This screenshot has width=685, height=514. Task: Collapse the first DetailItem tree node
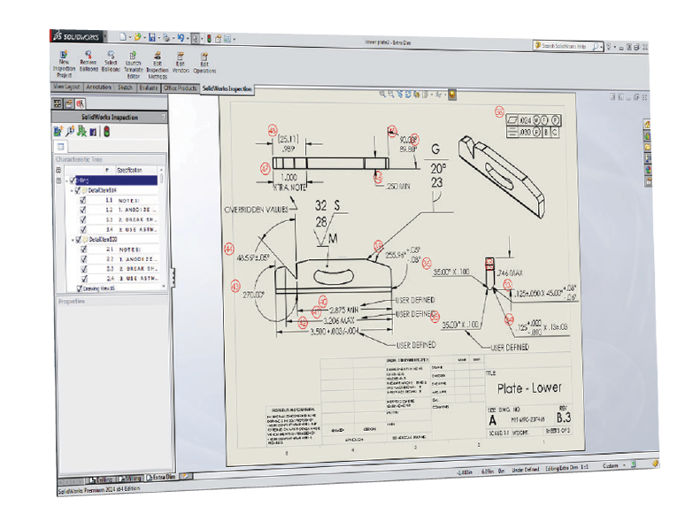click(x=73, y=190)
